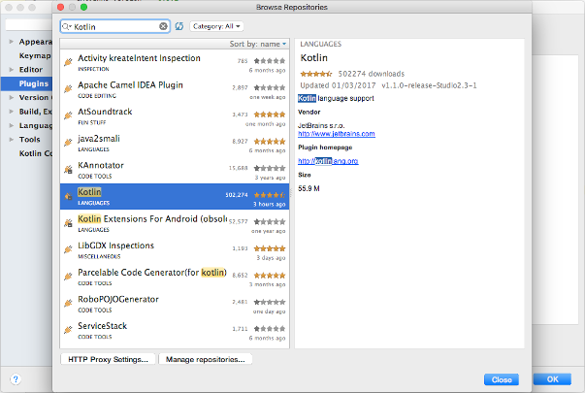
Task: Click Activity kreateIntent Inspection plugin icon
Action: (x=68, y=62)
